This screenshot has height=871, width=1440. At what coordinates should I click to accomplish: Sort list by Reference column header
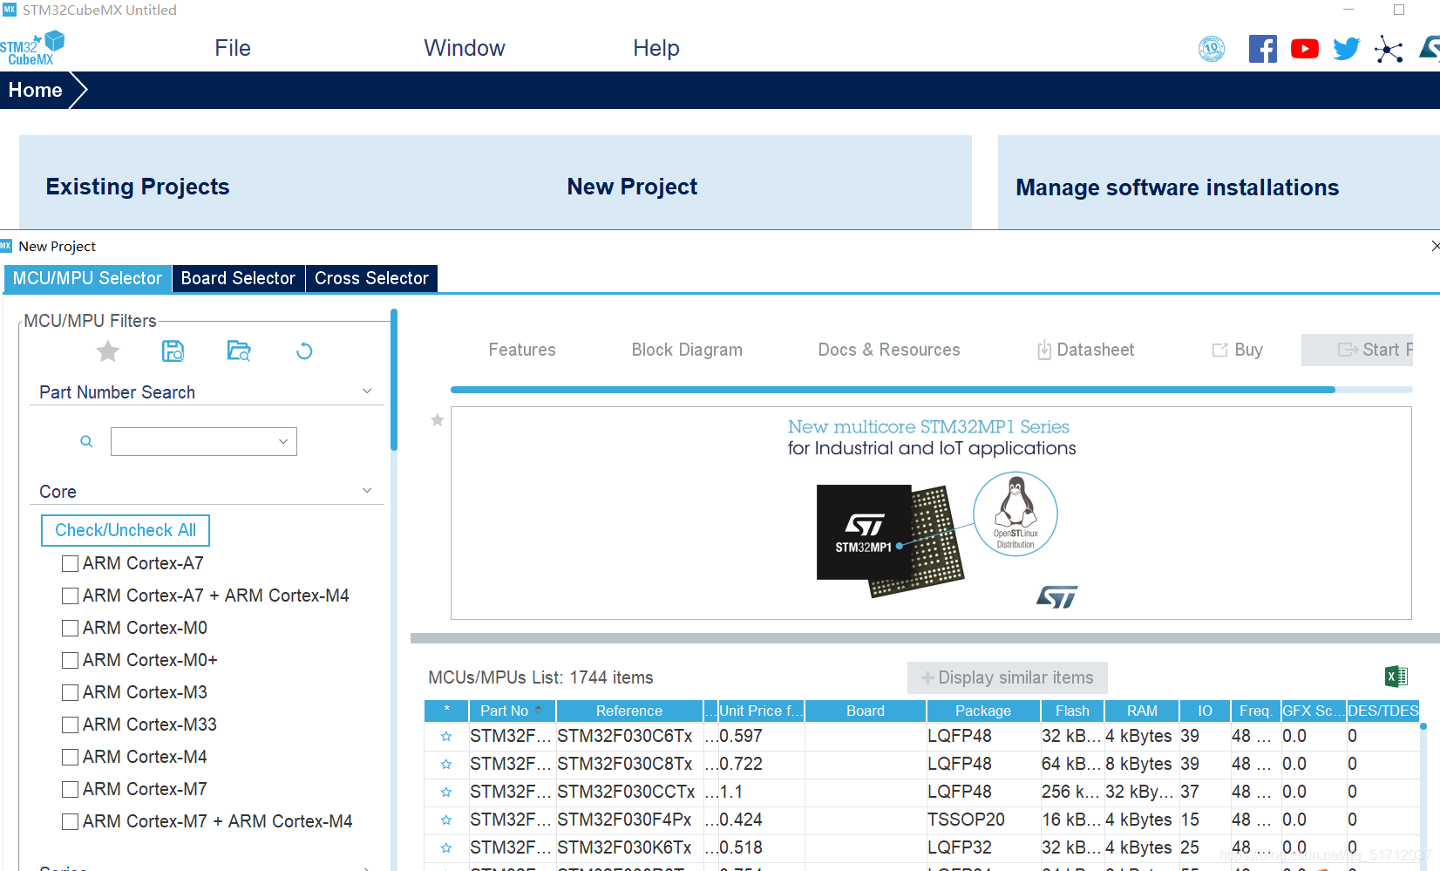point(628,711)
